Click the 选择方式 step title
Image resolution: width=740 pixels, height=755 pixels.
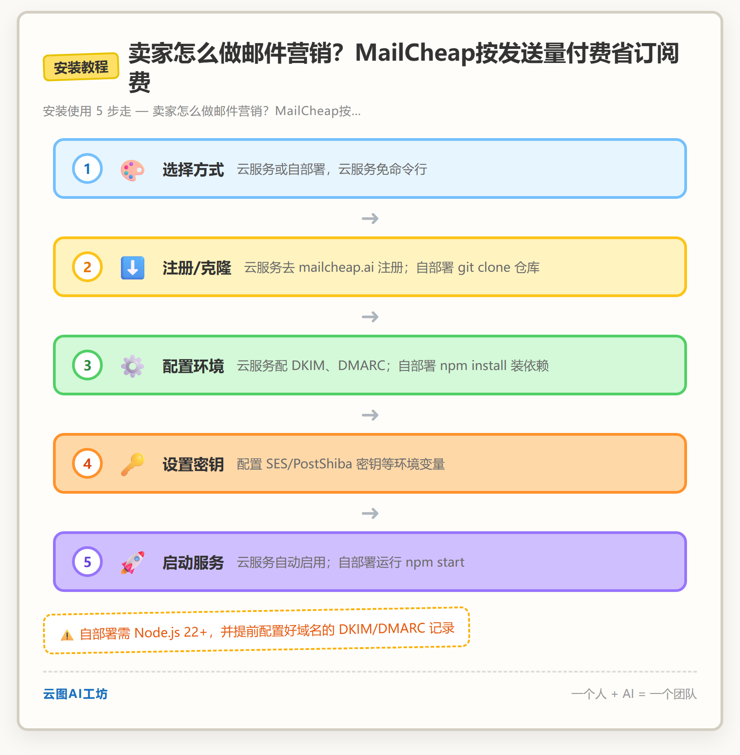pos(193,169)
